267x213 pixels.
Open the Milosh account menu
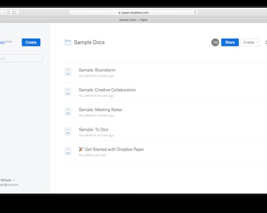tap(8, 180)
